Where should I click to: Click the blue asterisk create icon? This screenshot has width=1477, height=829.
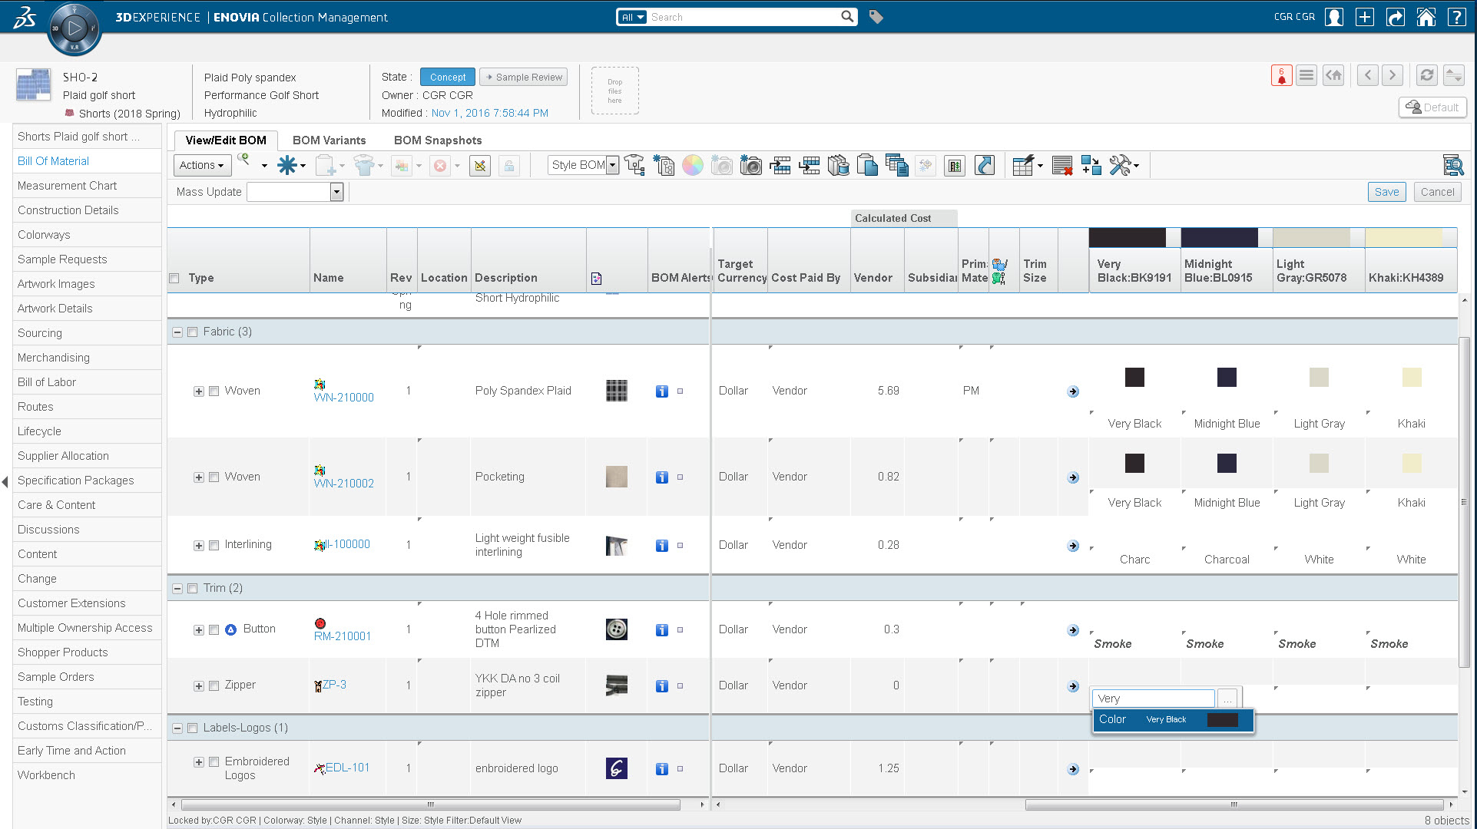288,165
